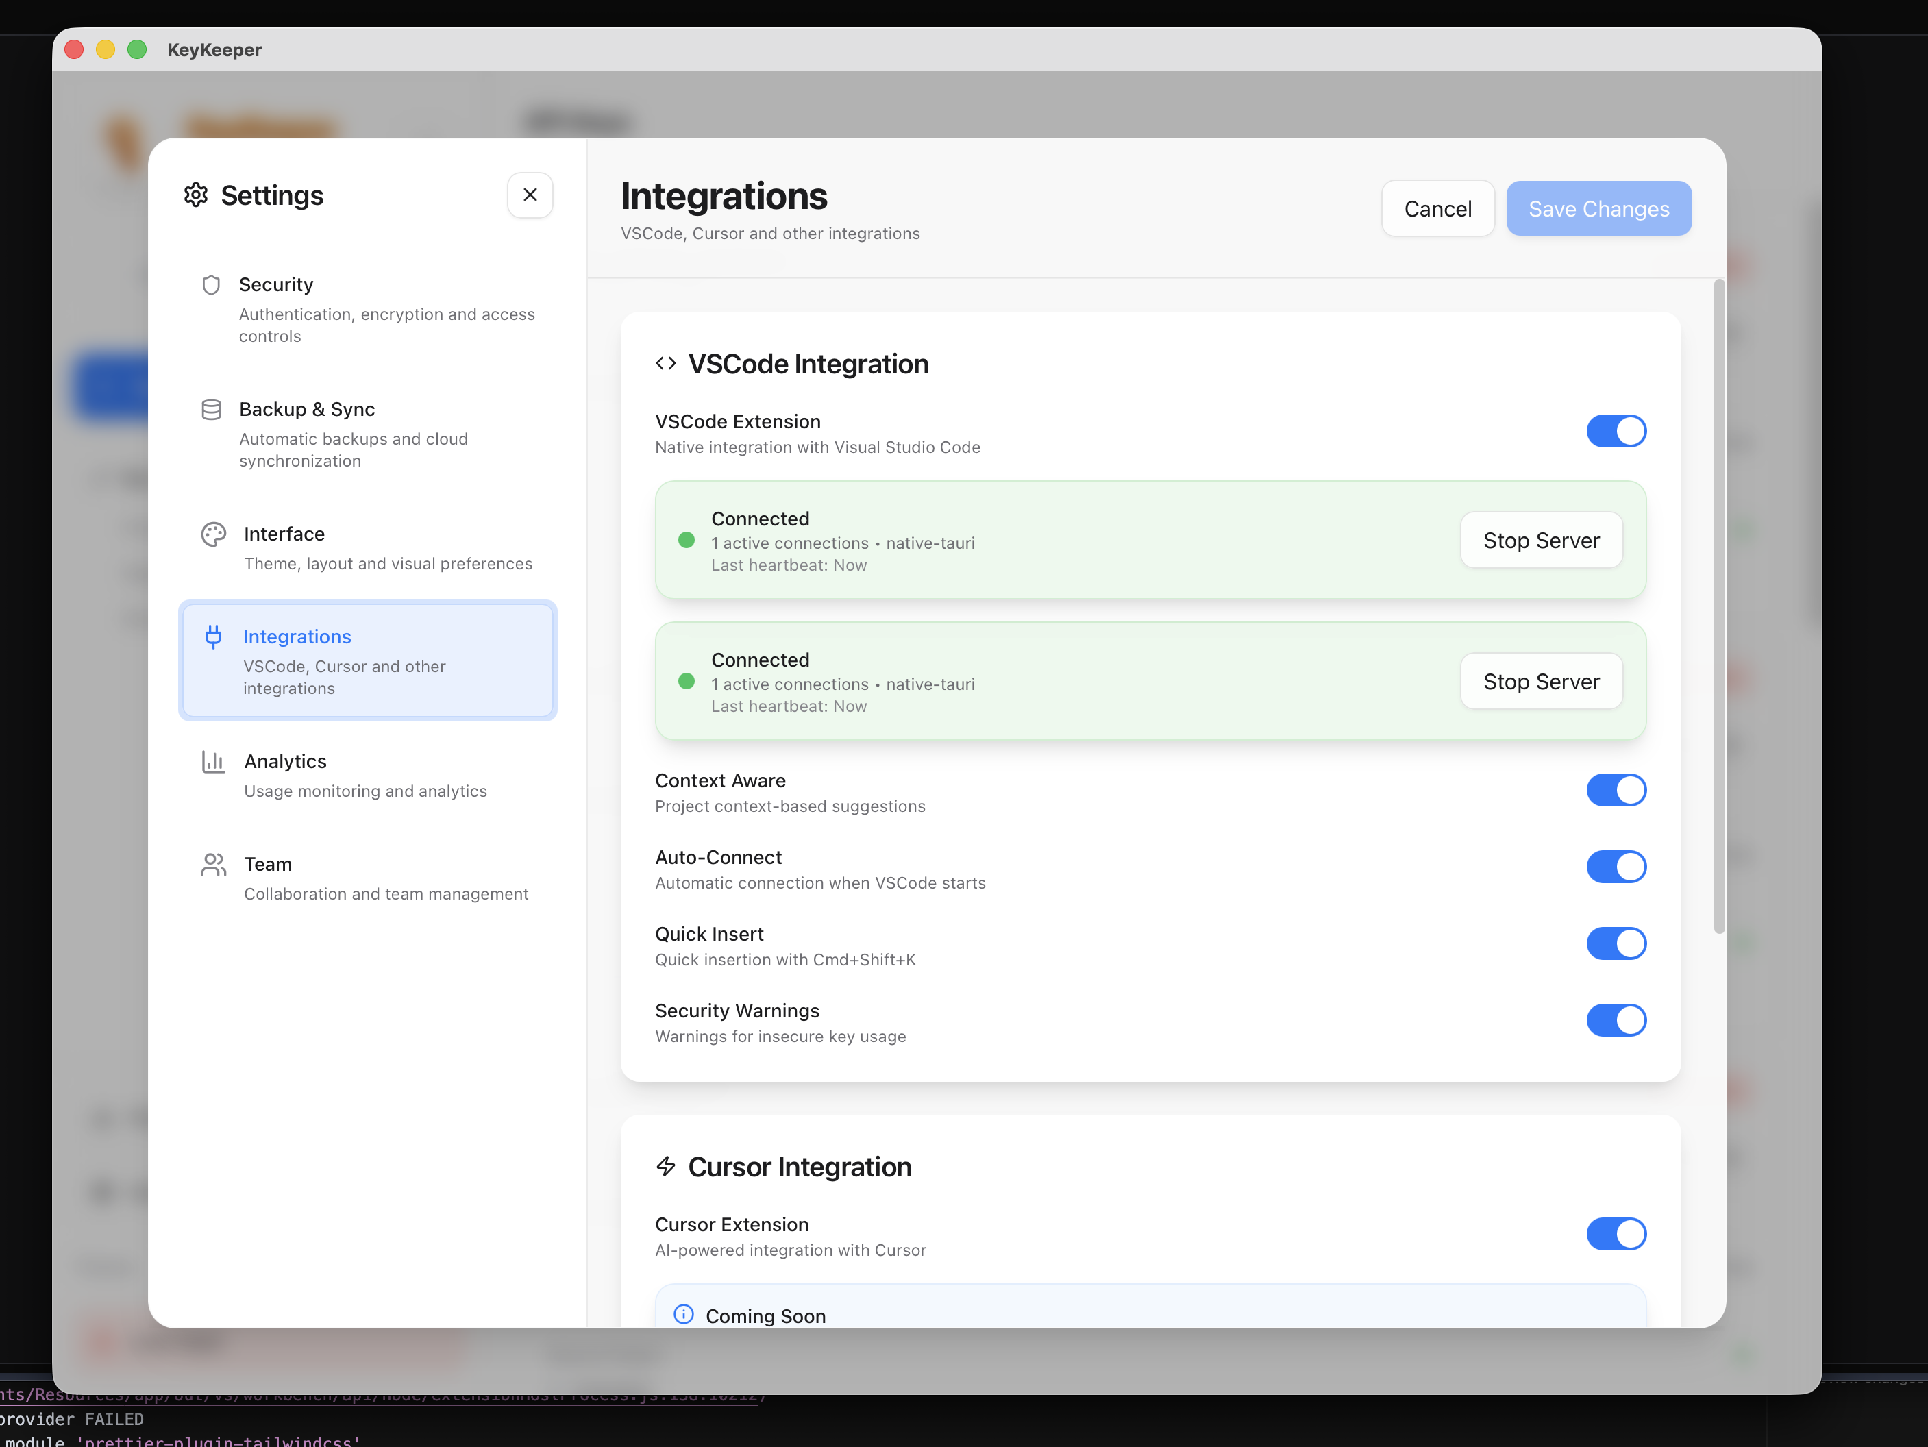This screenshot has width=1928, height=1447.
Task: Click the settings panel vertical scrollbar
Action: tap(1719, 606)
